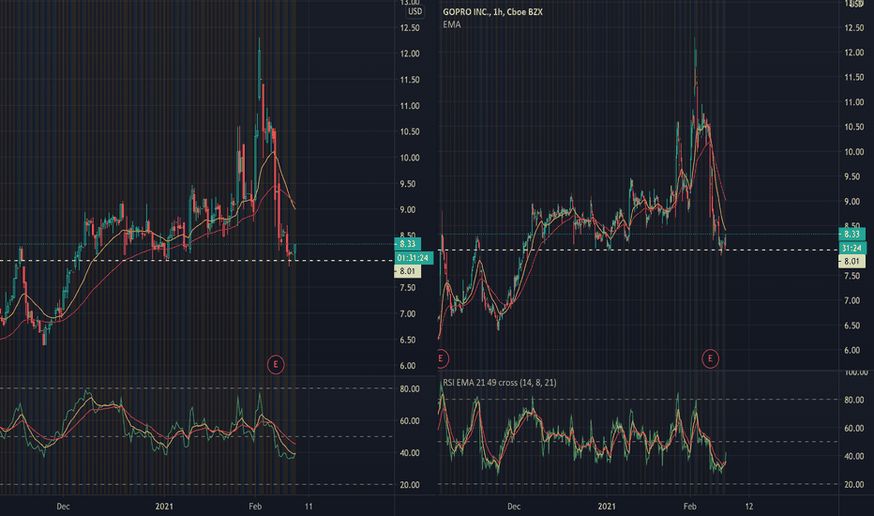This screenshot has width=874, height=516.
Task: Click 20.00 on left RSI pane axis
Action: [410, 485]
